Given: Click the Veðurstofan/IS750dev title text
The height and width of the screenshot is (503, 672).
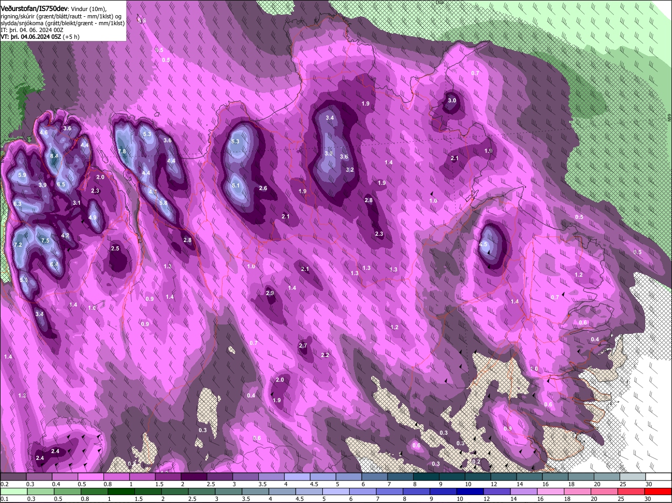Looking at the screenshot, I should [x=34, y=8].
